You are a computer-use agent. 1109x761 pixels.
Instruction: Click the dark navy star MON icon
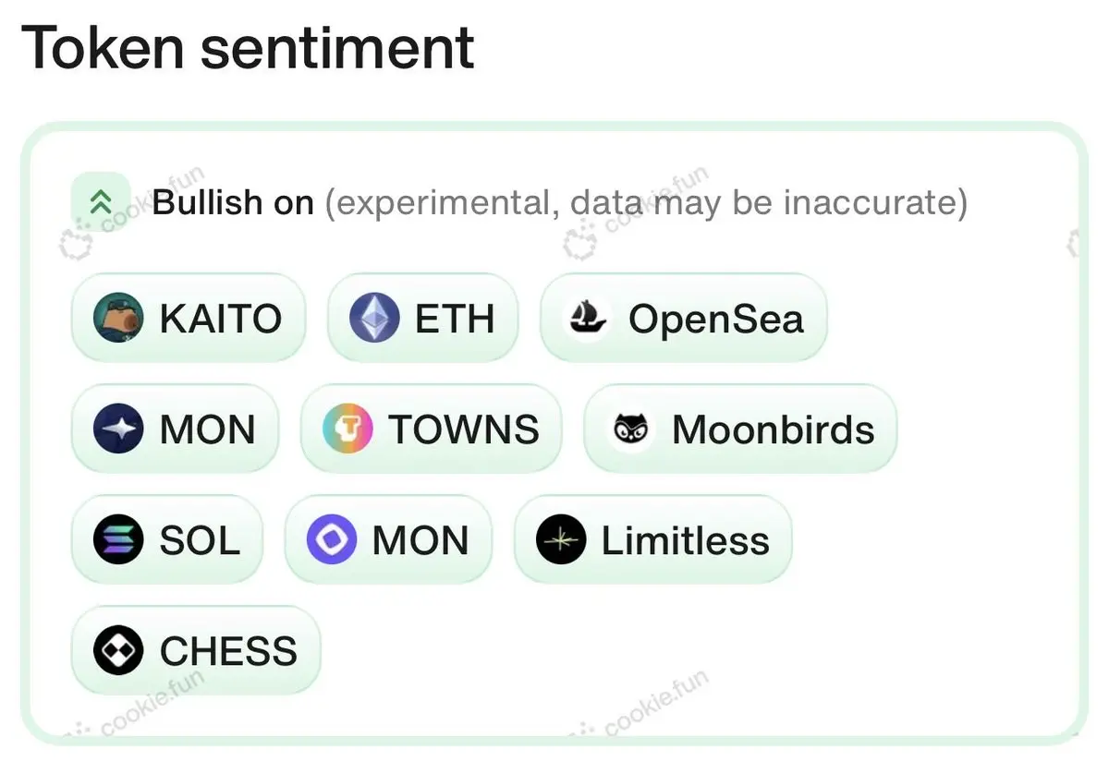click(118, 429)
